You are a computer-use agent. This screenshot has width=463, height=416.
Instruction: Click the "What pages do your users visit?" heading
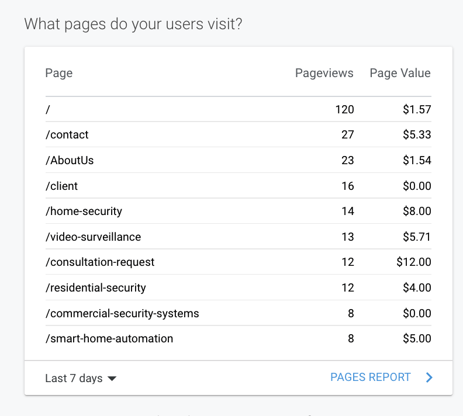click(x=134, y=25)
